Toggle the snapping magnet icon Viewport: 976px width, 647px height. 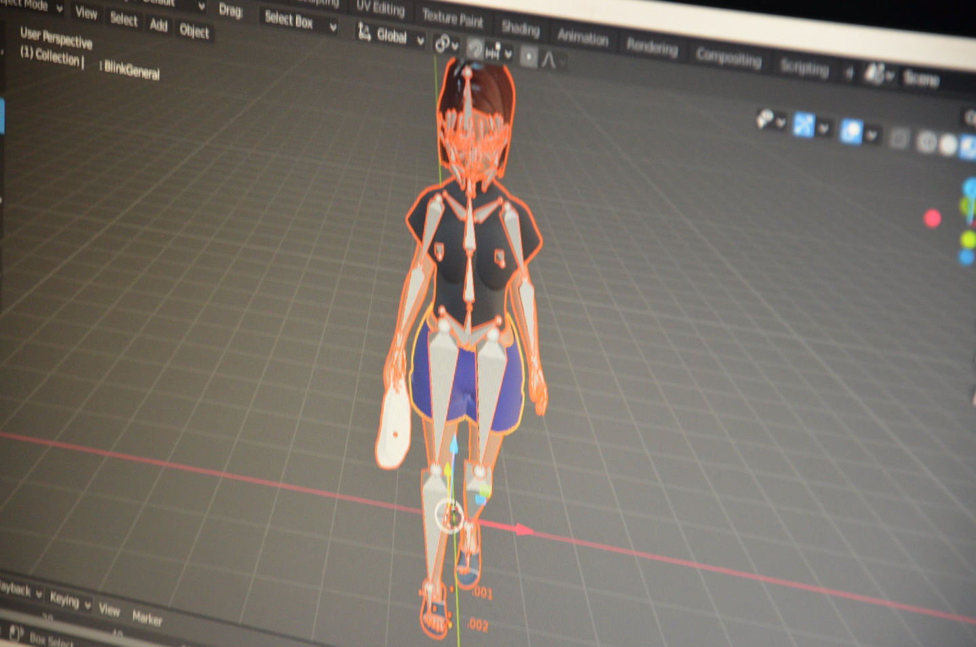pos(476,47)
